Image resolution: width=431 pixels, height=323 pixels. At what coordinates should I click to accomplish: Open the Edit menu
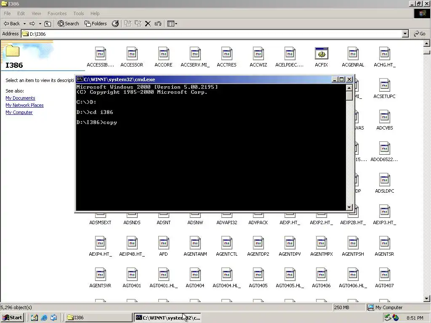click(x=21, y=13)
